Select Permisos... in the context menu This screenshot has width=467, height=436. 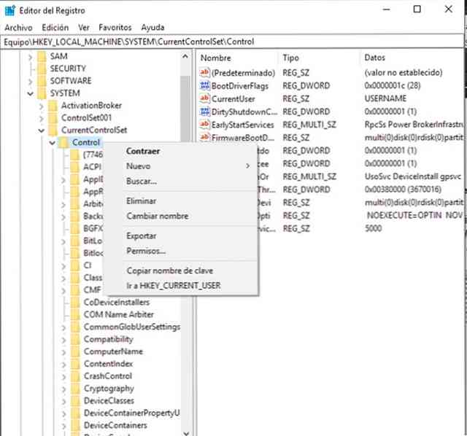pyautogui.click(x=146, y=251)
